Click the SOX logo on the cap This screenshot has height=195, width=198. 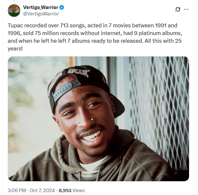78,73
